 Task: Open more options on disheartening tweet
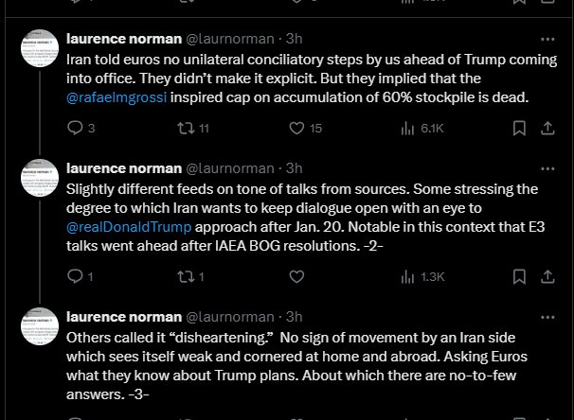point(547,316)
